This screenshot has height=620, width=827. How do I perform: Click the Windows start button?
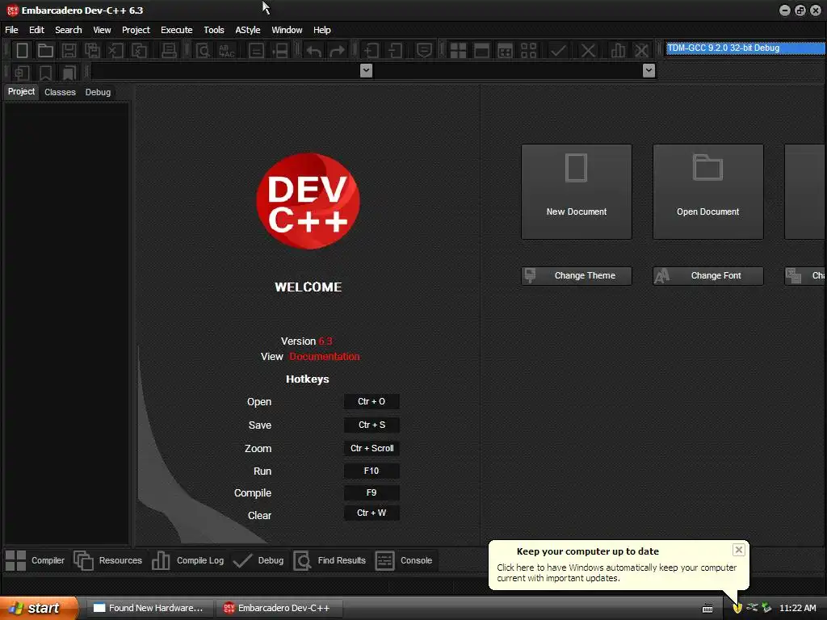point(38,608)
